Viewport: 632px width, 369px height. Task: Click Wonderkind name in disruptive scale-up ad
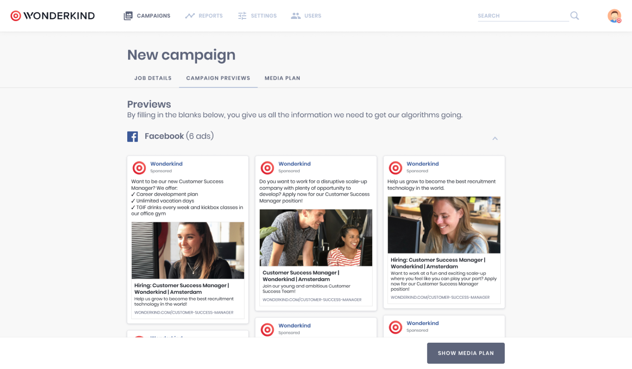tap(294, 164)
